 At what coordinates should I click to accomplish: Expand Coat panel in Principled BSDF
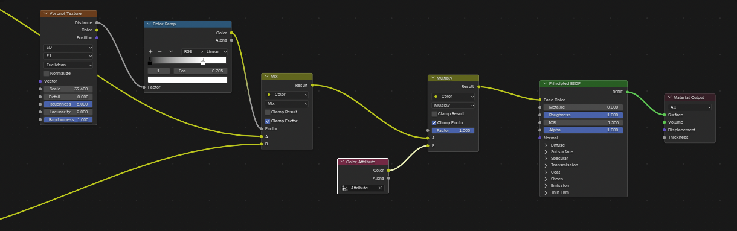pos(546,172)
